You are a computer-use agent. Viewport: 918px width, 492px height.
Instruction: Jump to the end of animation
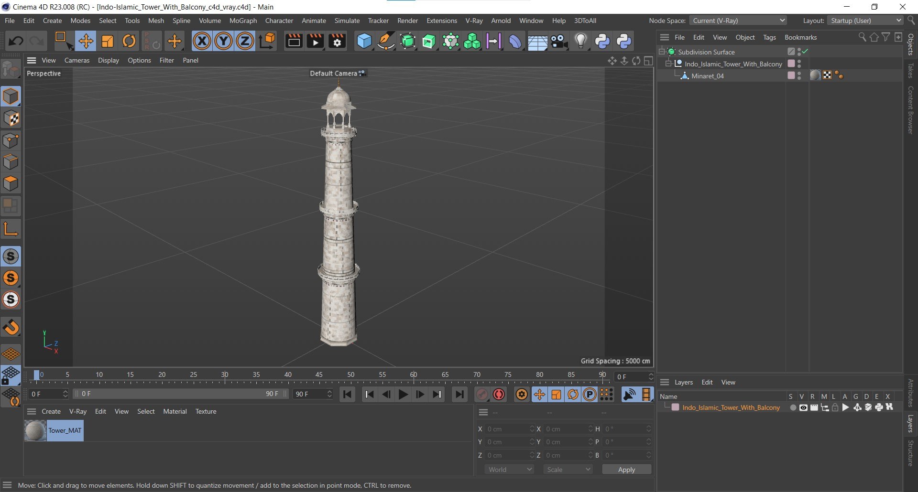coord(459,394)
